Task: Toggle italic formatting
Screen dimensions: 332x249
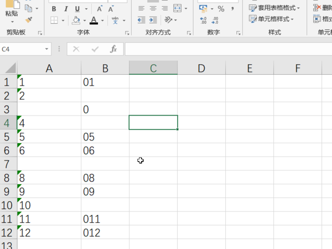Action: 66,9
